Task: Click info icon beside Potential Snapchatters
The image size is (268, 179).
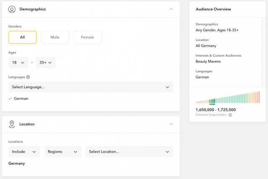Action: 230,115
